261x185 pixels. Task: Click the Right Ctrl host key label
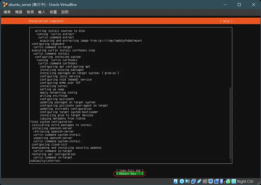[x=245, y=181]
